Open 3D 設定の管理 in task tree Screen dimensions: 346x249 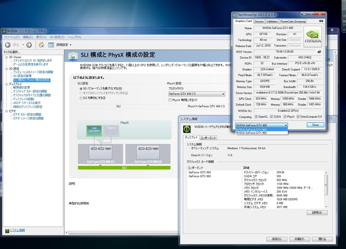(x=22, y=76)
